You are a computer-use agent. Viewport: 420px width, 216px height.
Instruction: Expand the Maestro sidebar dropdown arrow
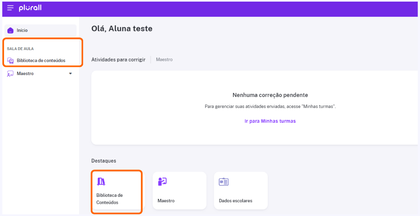click(70, 73)
